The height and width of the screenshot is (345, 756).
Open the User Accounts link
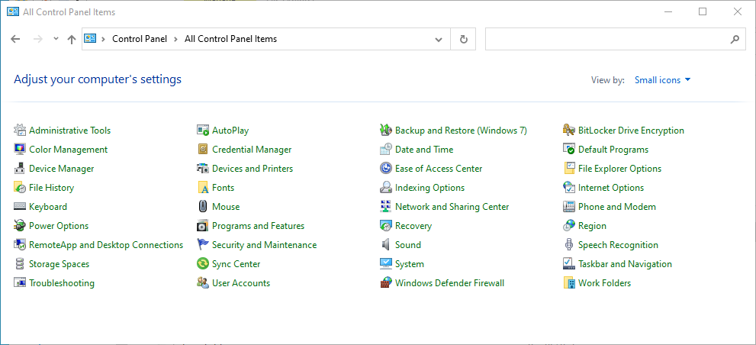[240, 283]
